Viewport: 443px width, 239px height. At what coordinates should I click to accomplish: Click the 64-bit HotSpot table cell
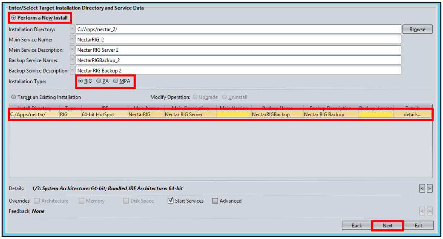click(104, 114)
